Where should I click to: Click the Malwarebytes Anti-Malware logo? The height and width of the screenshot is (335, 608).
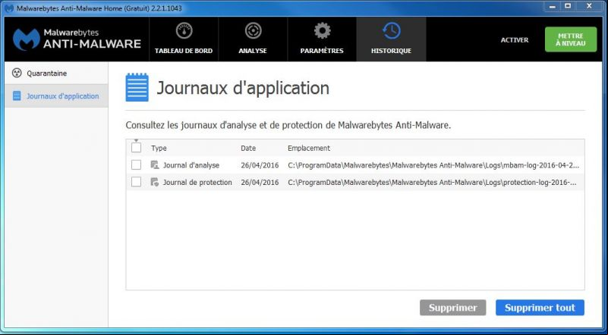click(x=77, y=39)
